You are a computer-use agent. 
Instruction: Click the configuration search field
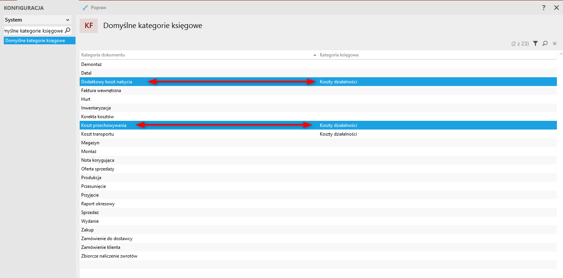(34, 31)
